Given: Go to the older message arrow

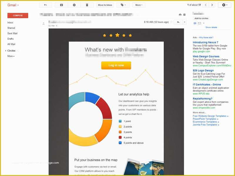Looking at the screenshot, I should point(212,5).
